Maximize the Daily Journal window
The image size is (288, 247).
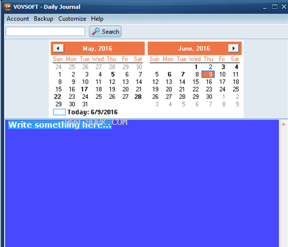point(275,7)
